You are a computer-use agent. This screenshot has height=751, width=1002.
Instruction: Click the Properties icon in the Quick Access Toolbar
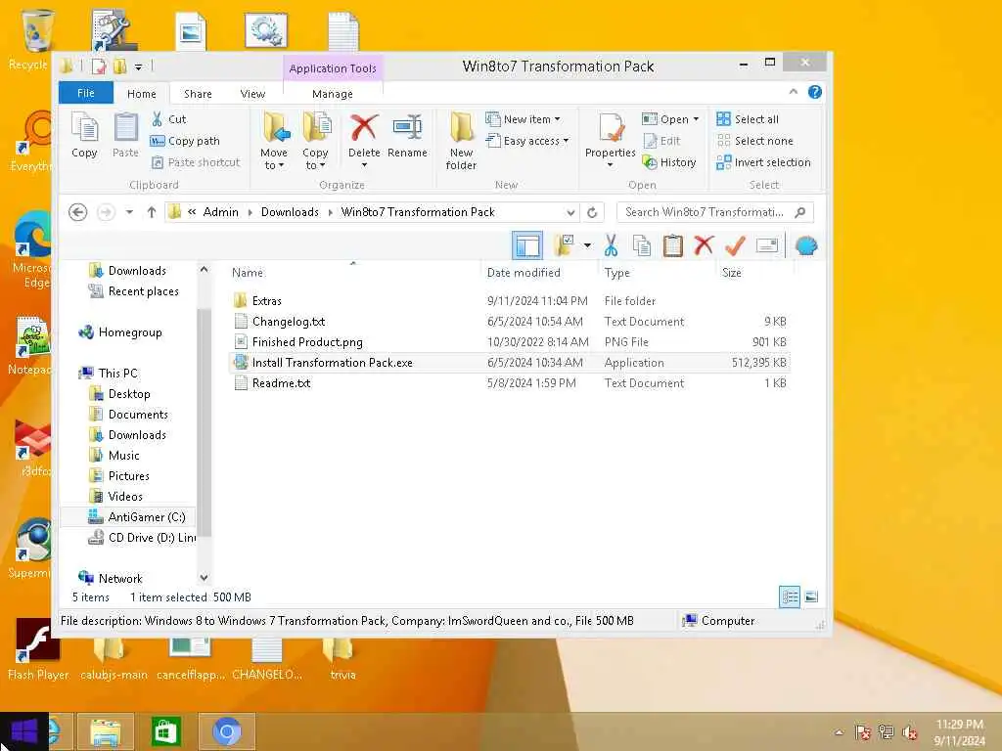(99, 66)
